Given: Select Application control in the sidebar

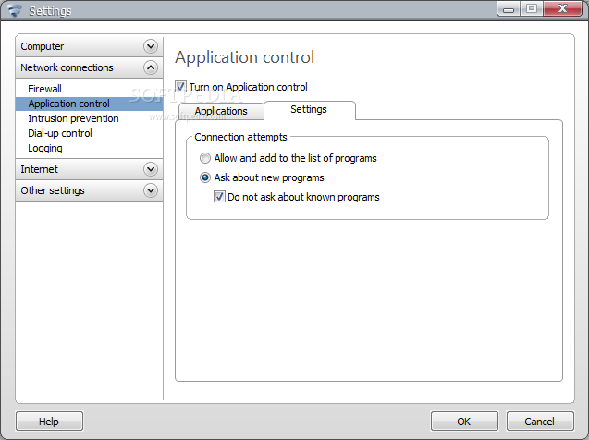Looking at the screenshot, I should [89, 104].
